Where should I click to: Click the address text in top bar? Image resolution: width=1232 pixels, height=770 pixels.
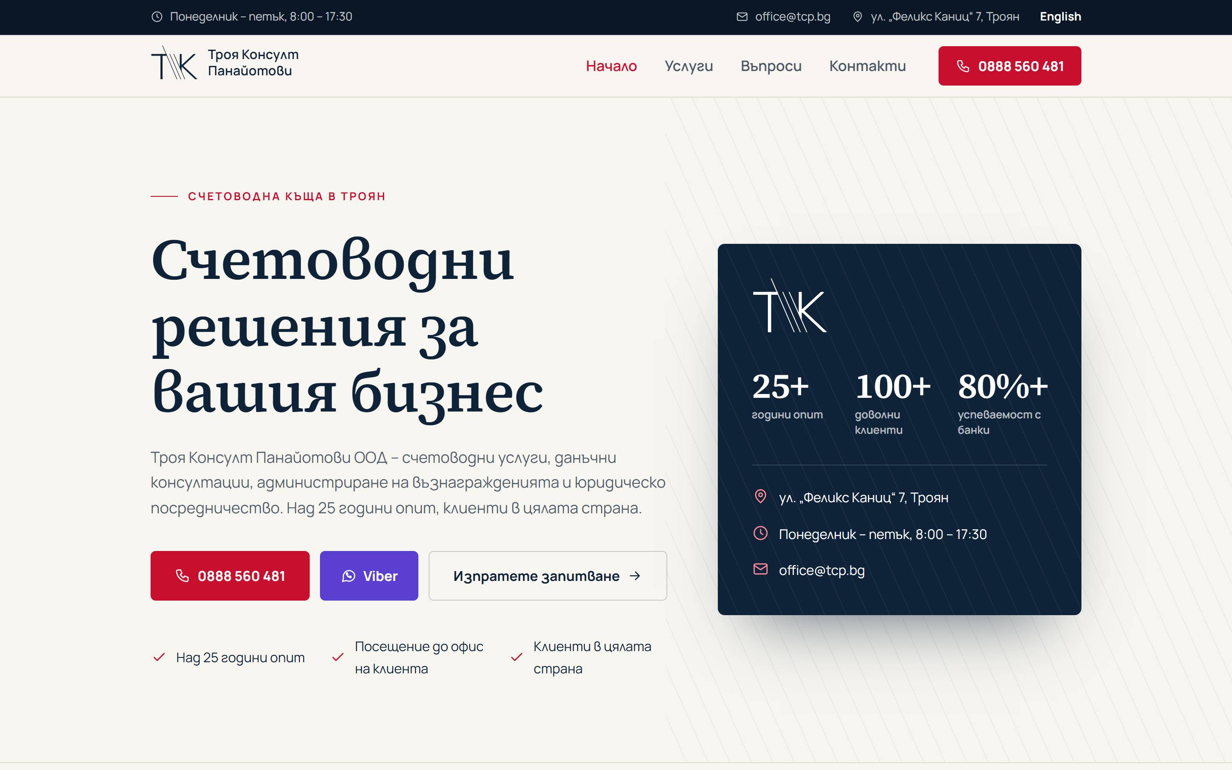click(945, 17)
